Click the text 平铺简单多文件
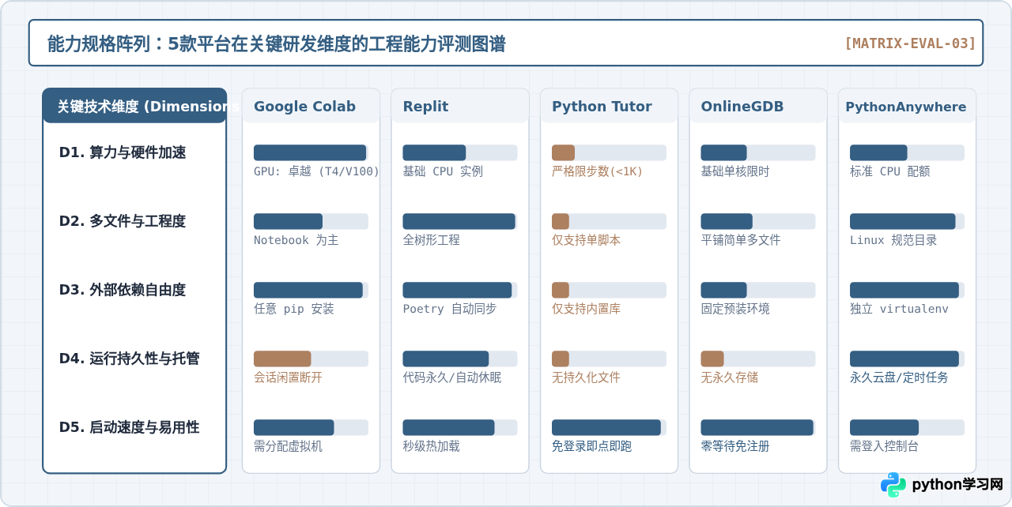The image size is (1012, 507). pos(741,240)
